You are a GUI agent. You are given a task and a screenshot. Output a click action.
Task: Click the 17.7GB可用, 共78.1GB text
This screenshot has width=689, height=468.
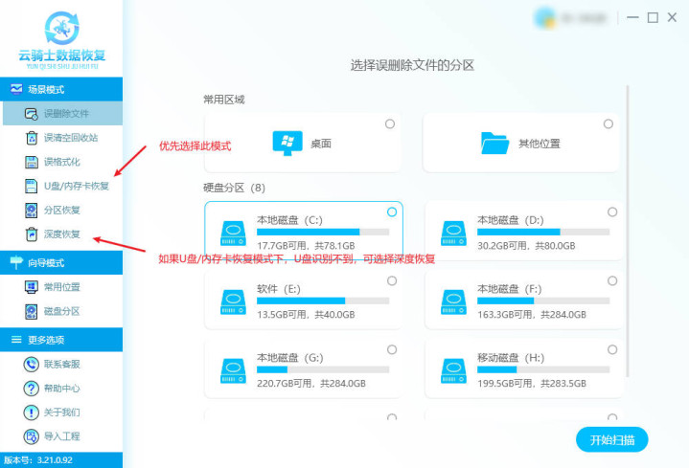coord(306,246)
